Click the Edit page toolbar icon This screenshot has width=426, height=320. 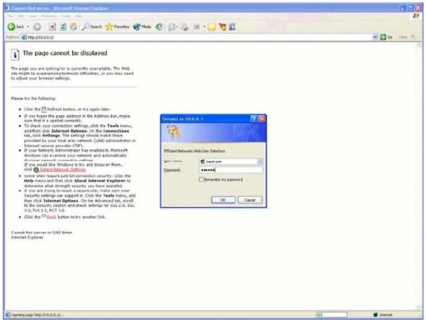[x=196, y=27]
